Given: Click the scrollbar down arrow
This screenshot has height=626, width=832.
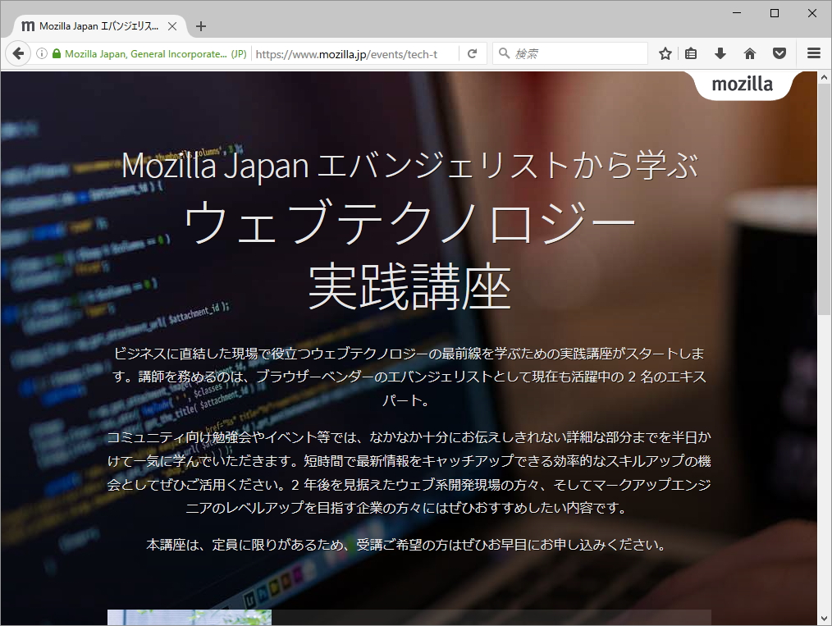Looking at the screenshot, I should tap(824, 619).
